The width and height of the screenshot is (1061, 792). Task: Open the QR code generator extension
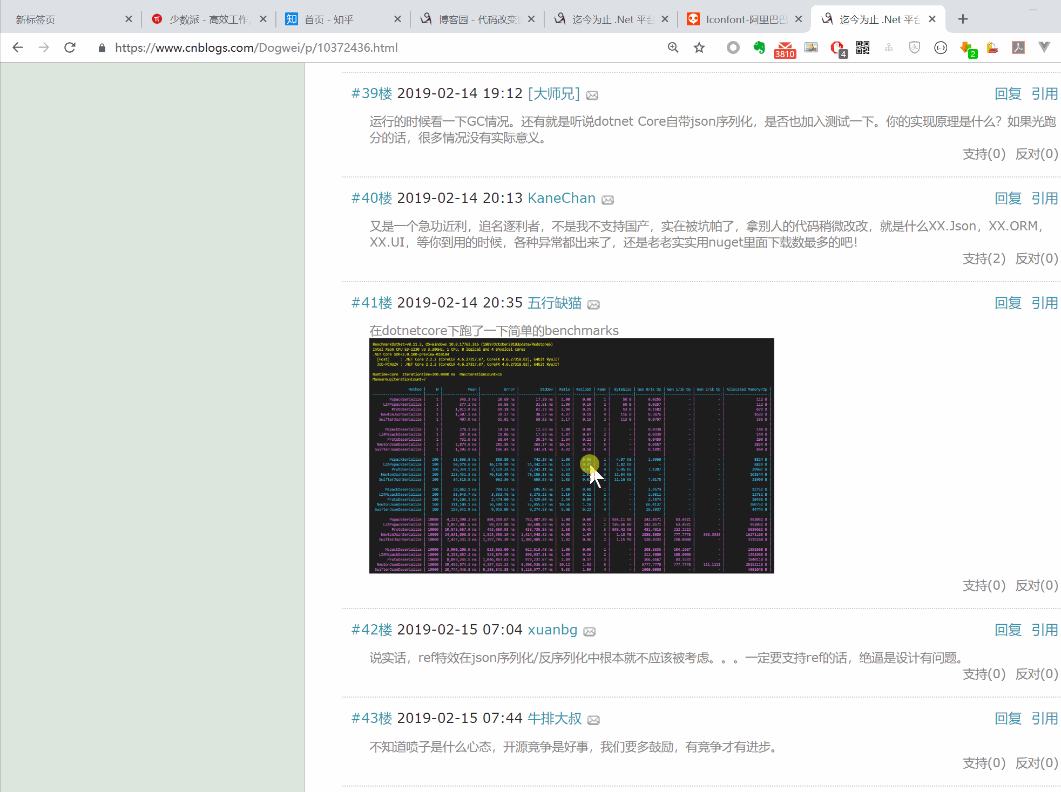click(863, 47)
